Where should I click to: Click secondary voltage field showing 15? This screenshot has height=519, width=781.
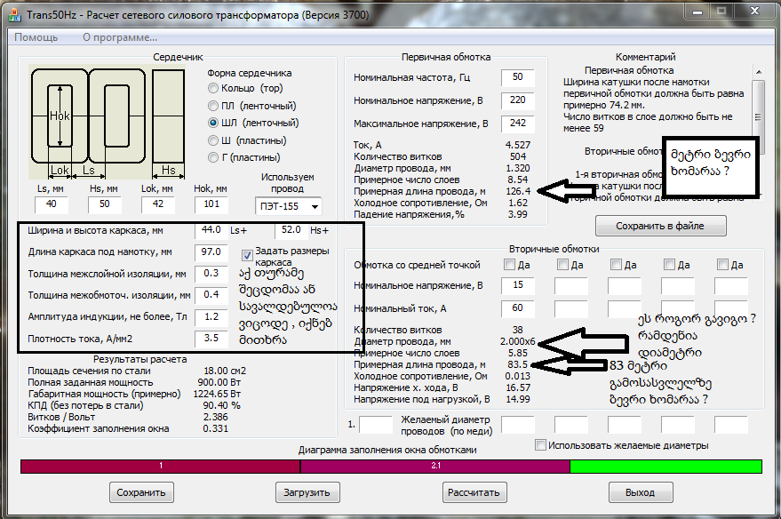tap(518, 285)
